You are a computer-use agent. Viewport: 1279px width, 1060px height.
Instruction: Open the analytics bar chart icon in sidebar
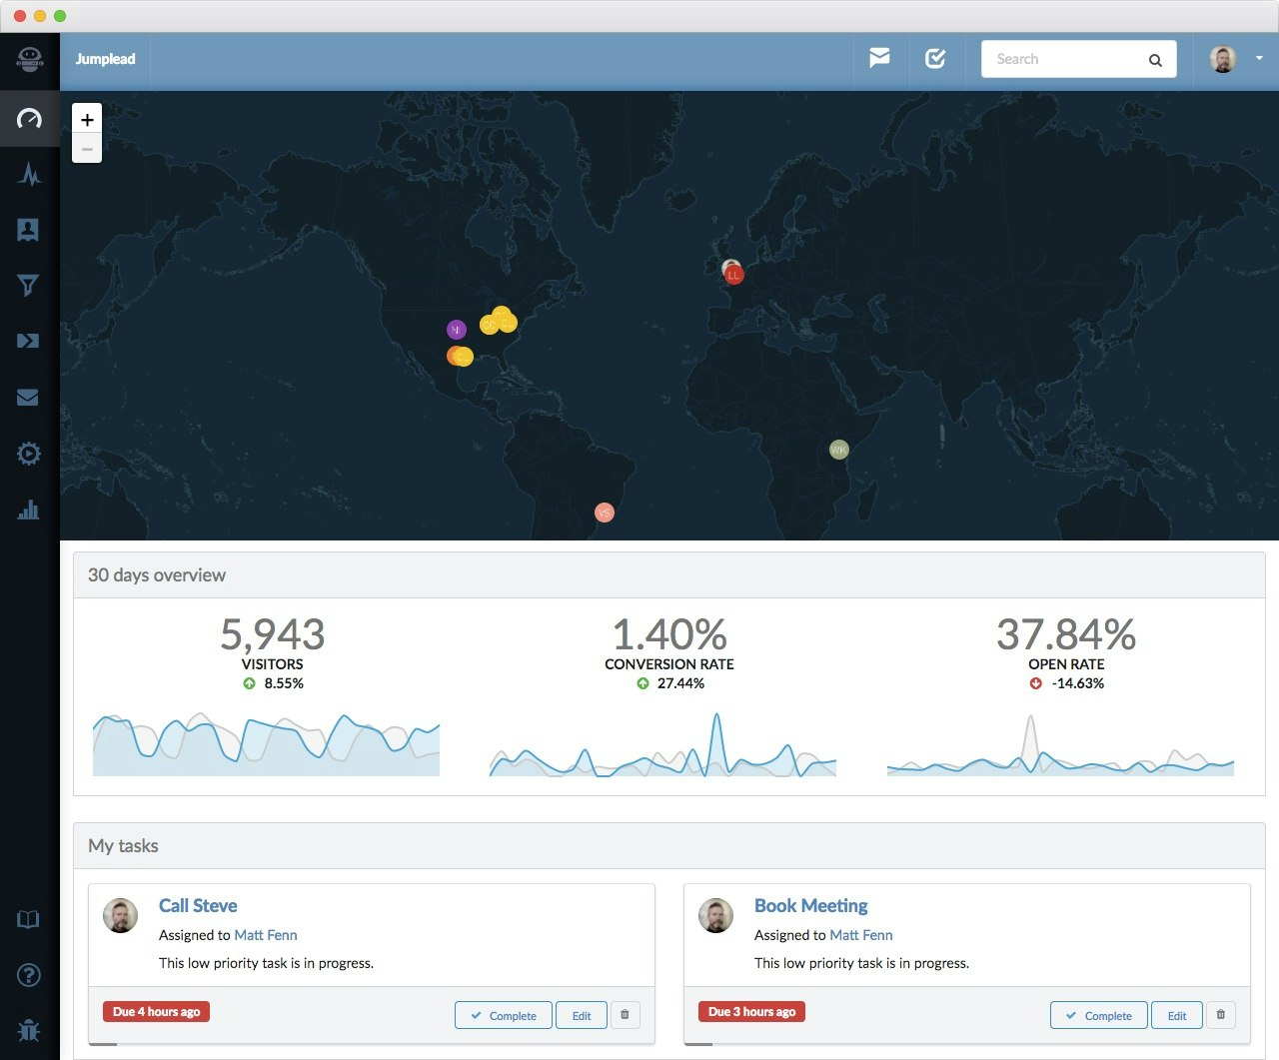pos(29,510)
